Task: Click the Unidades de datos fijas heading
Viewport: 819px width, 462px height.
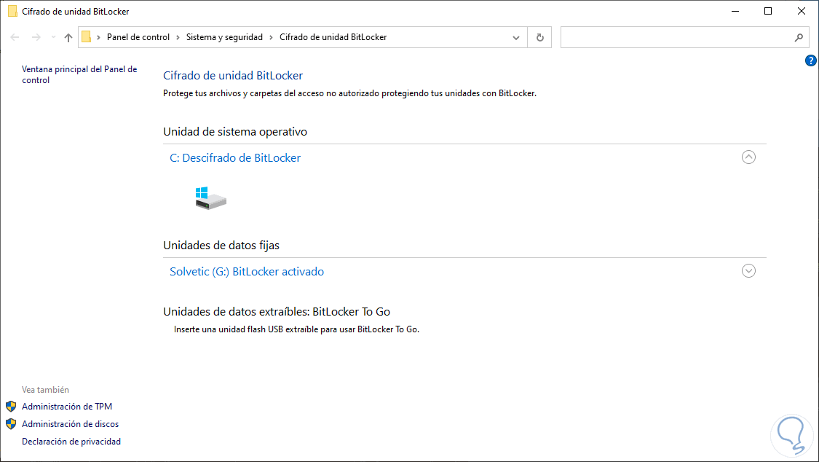Action: [221, 246]
